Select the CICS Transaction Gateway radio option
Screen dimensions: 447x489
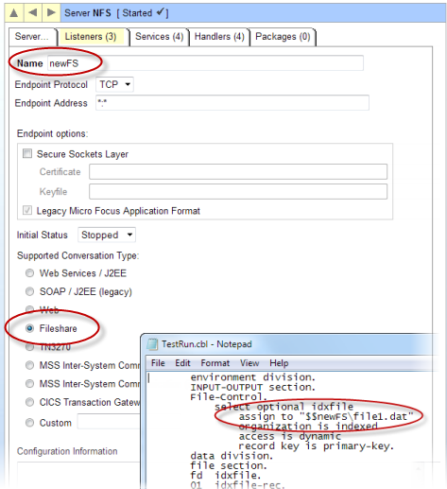[x=29, y=402]
